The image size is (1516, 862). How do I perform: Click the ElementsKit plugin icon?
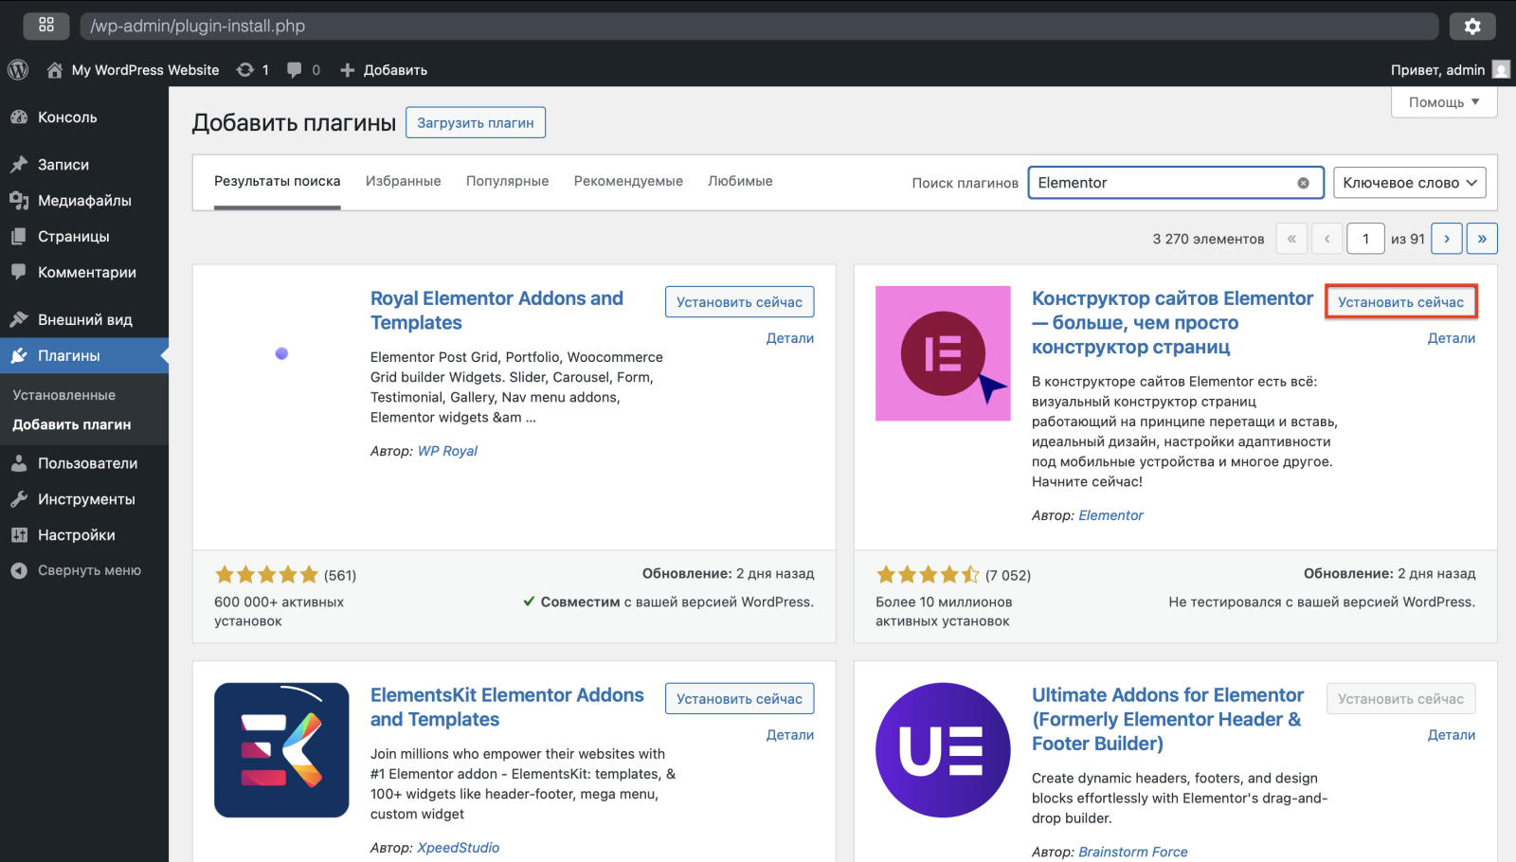tap(281, 749)
